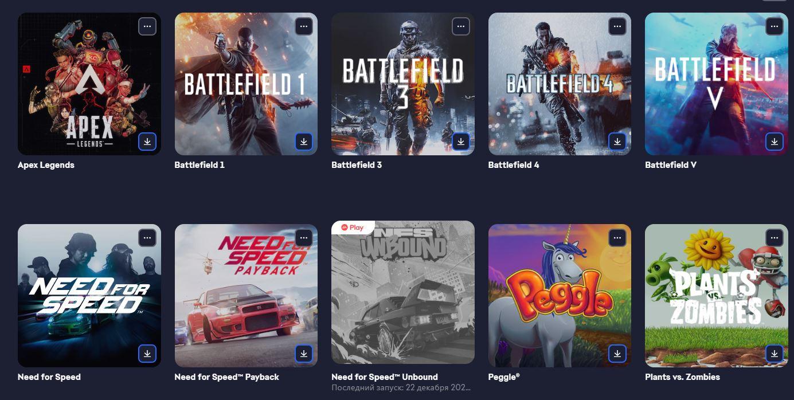Expand more options for Battlefield 1

(304, 26)
